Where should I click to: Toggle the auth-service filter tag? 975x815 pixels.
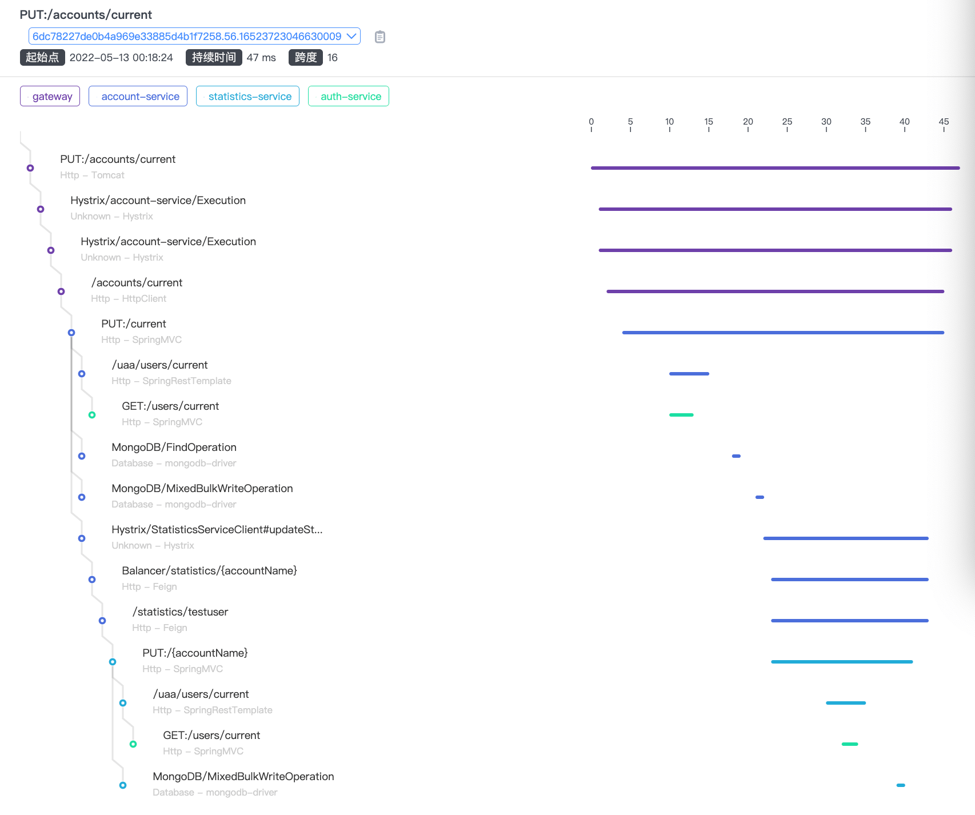click(349, 96)
